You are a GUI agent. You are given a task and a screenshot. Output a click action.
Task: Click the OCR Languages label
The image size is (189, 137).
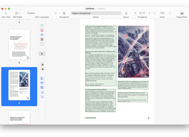[42, 17]
